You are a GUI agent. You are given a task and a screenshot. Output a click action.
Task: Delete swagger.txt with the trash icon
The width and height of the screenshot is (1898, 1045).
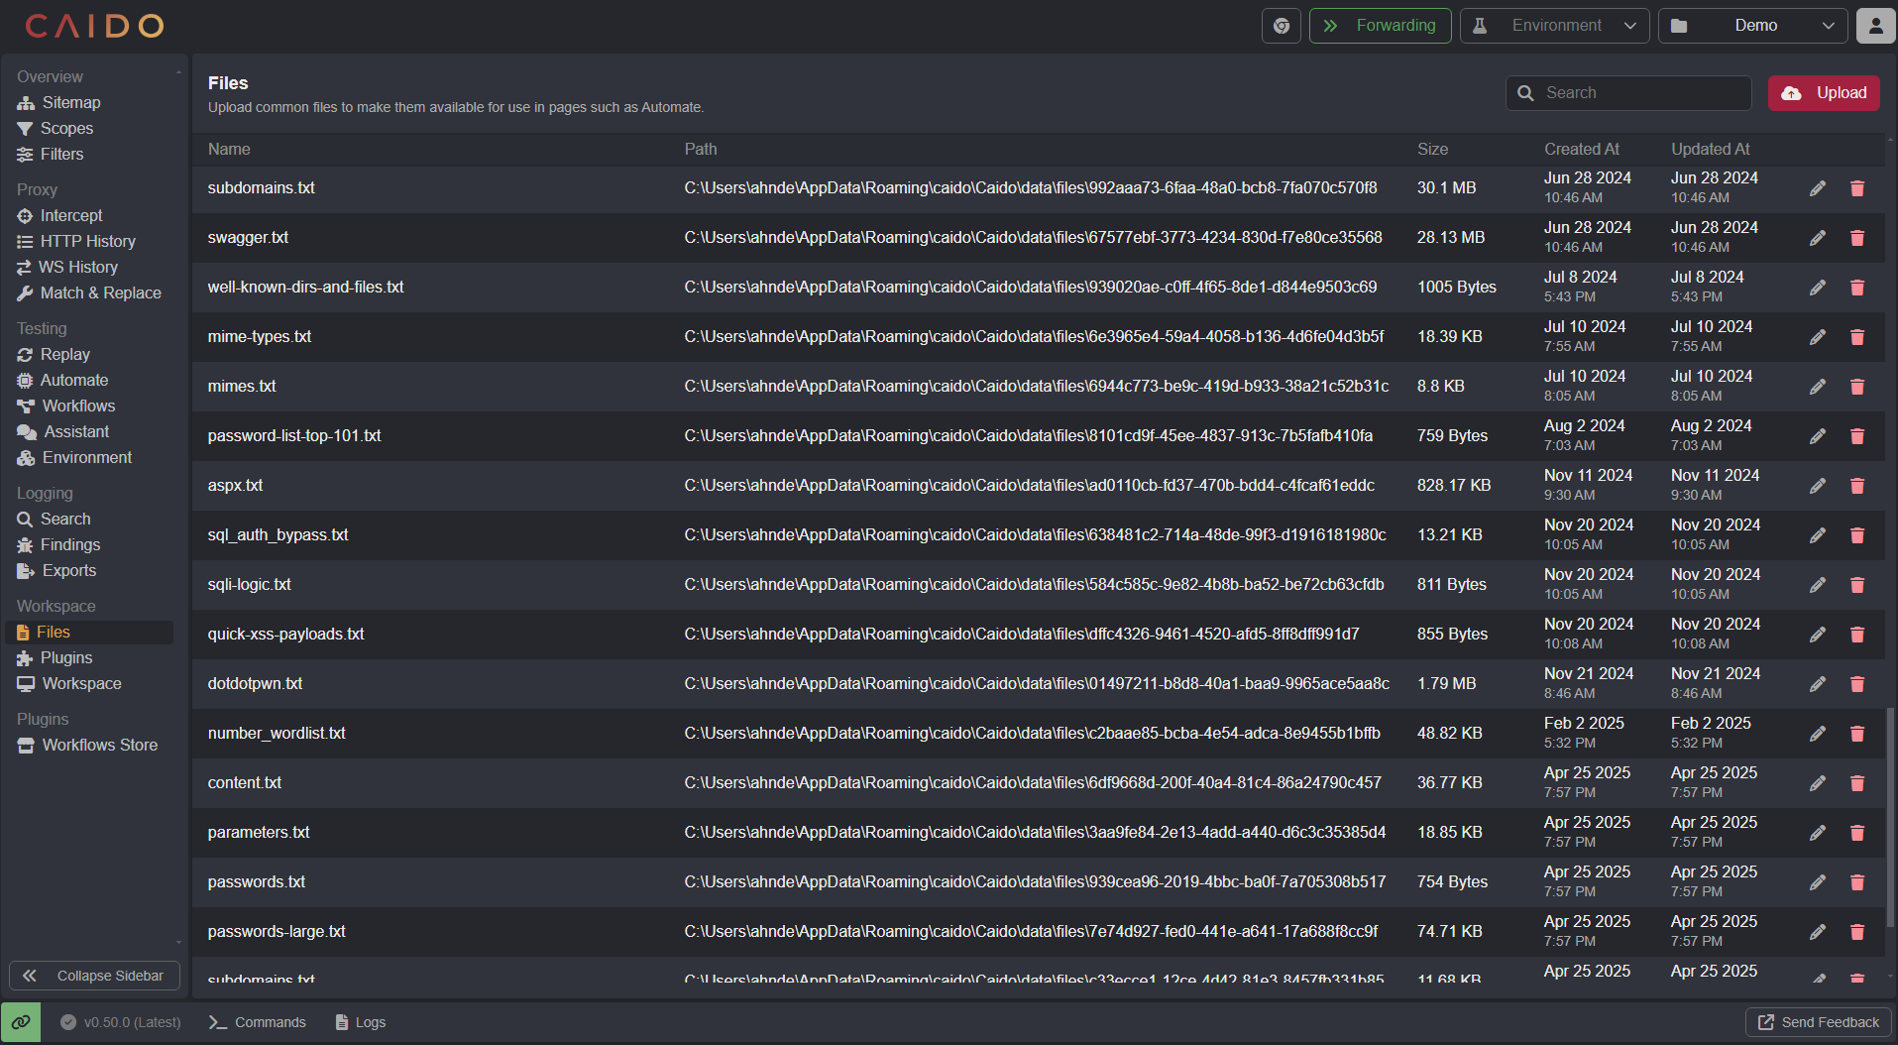pyautogui.click(x=1856, y=238)
